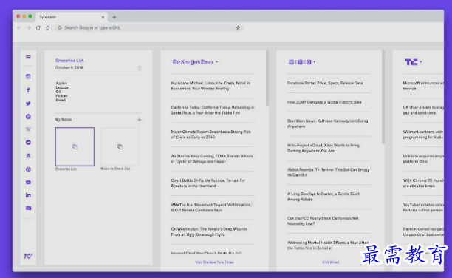Follow the Visit The New York Times link

214,262
